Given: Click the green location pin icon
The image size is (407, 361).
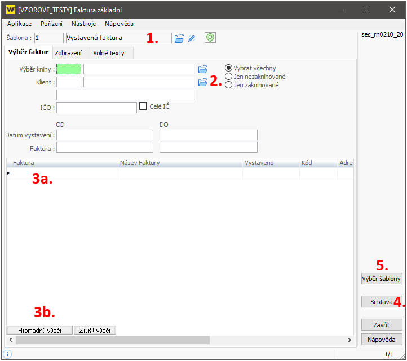Looking at the screenshot, I should pyautogui.click(x=210, y=38).
